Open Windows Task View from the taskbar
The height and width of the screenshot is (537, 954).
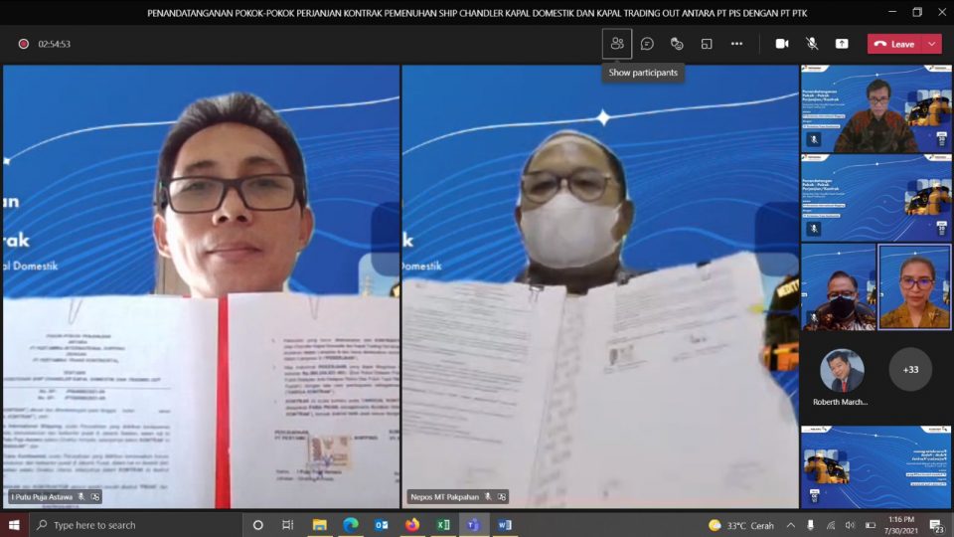(287, 525)
